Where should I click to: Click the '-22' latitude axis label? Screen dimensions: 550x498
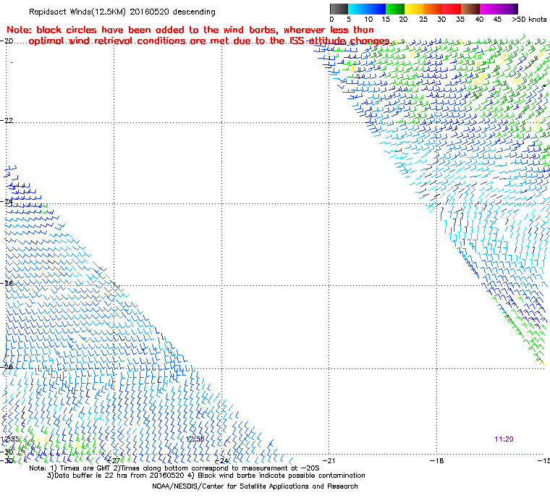click(x=7, y=120)
